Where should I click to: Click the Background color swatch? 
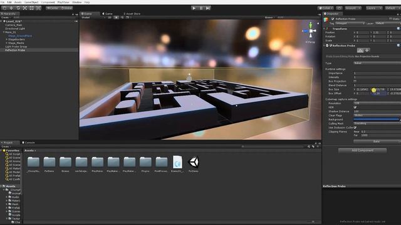point(376,119)
